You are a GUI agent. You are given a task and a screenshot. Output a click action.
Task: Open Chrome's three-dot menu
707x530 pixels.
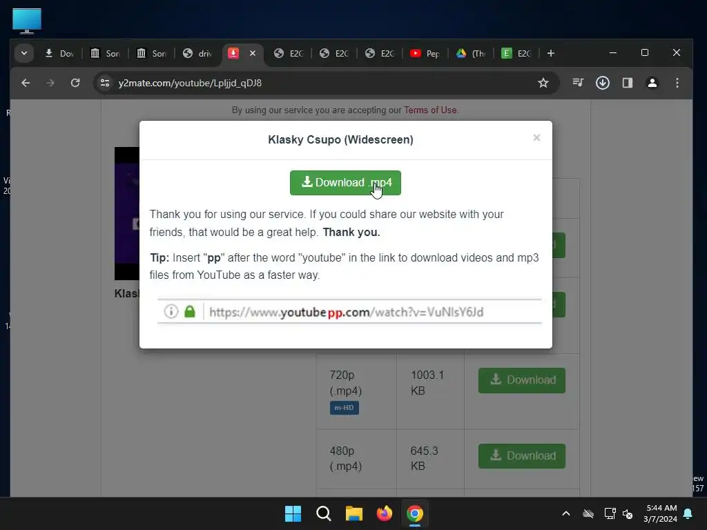677,83
